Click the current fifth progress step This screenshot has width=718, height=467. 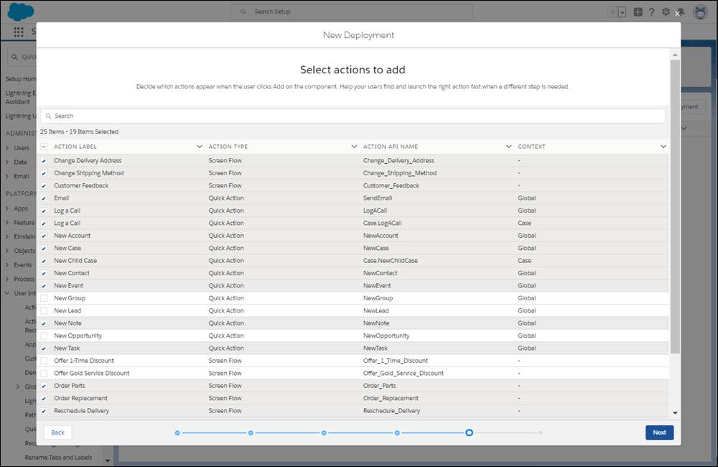469,433
